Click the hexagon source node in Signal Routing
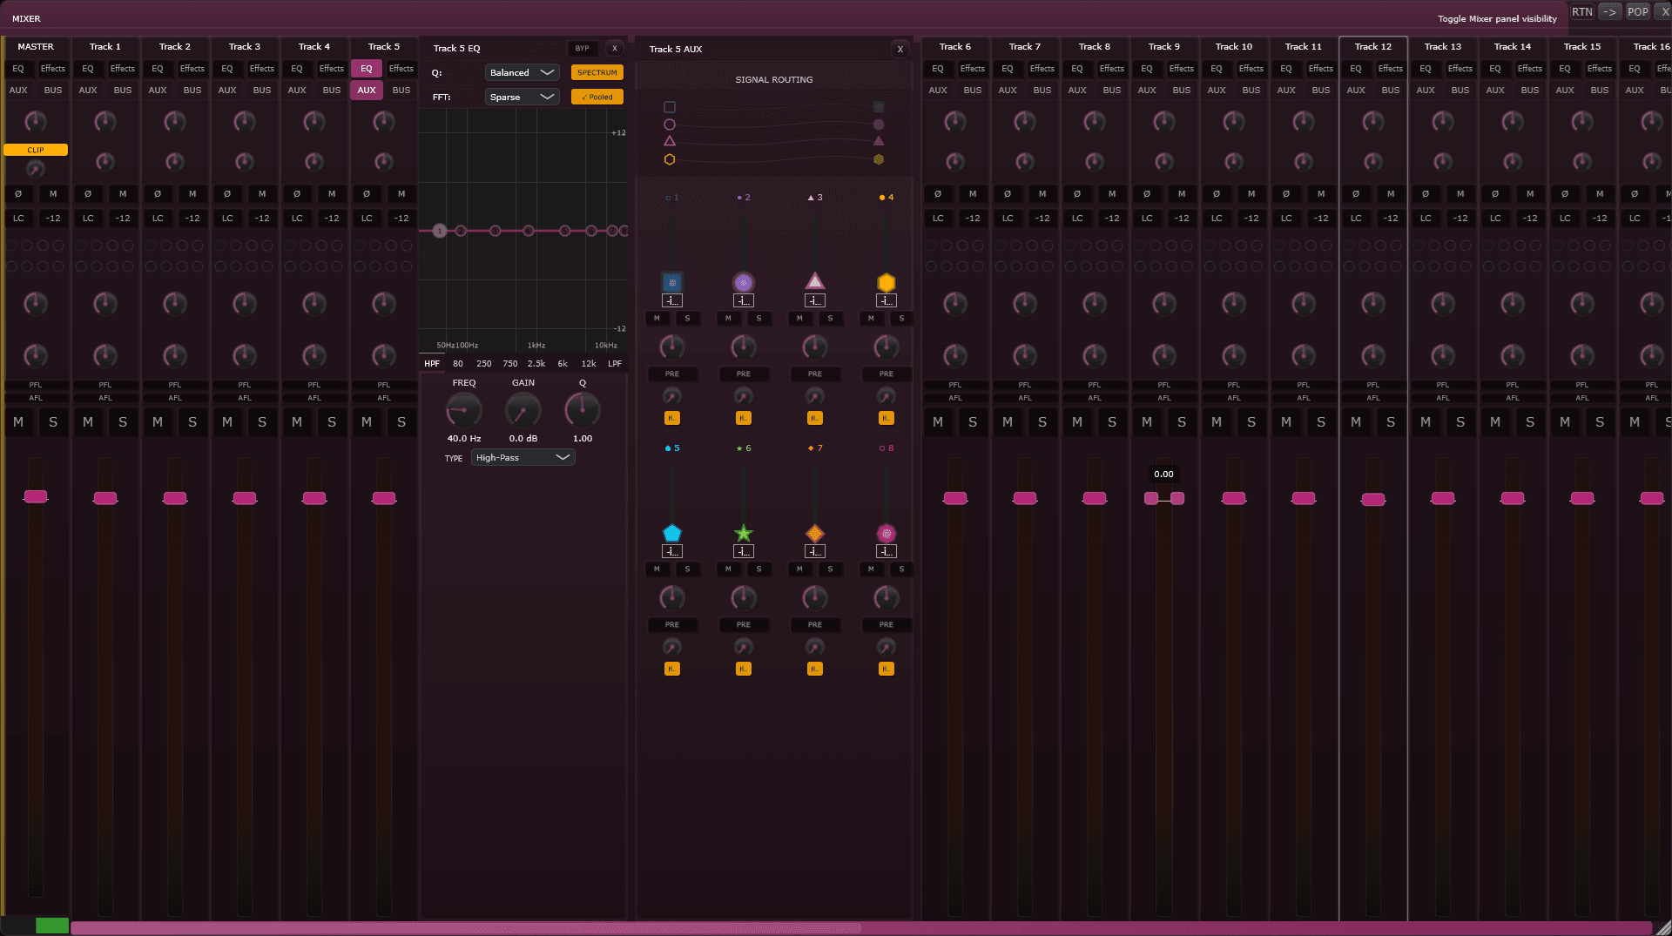Screen dimensions: 1672x936 pos(670,159)
